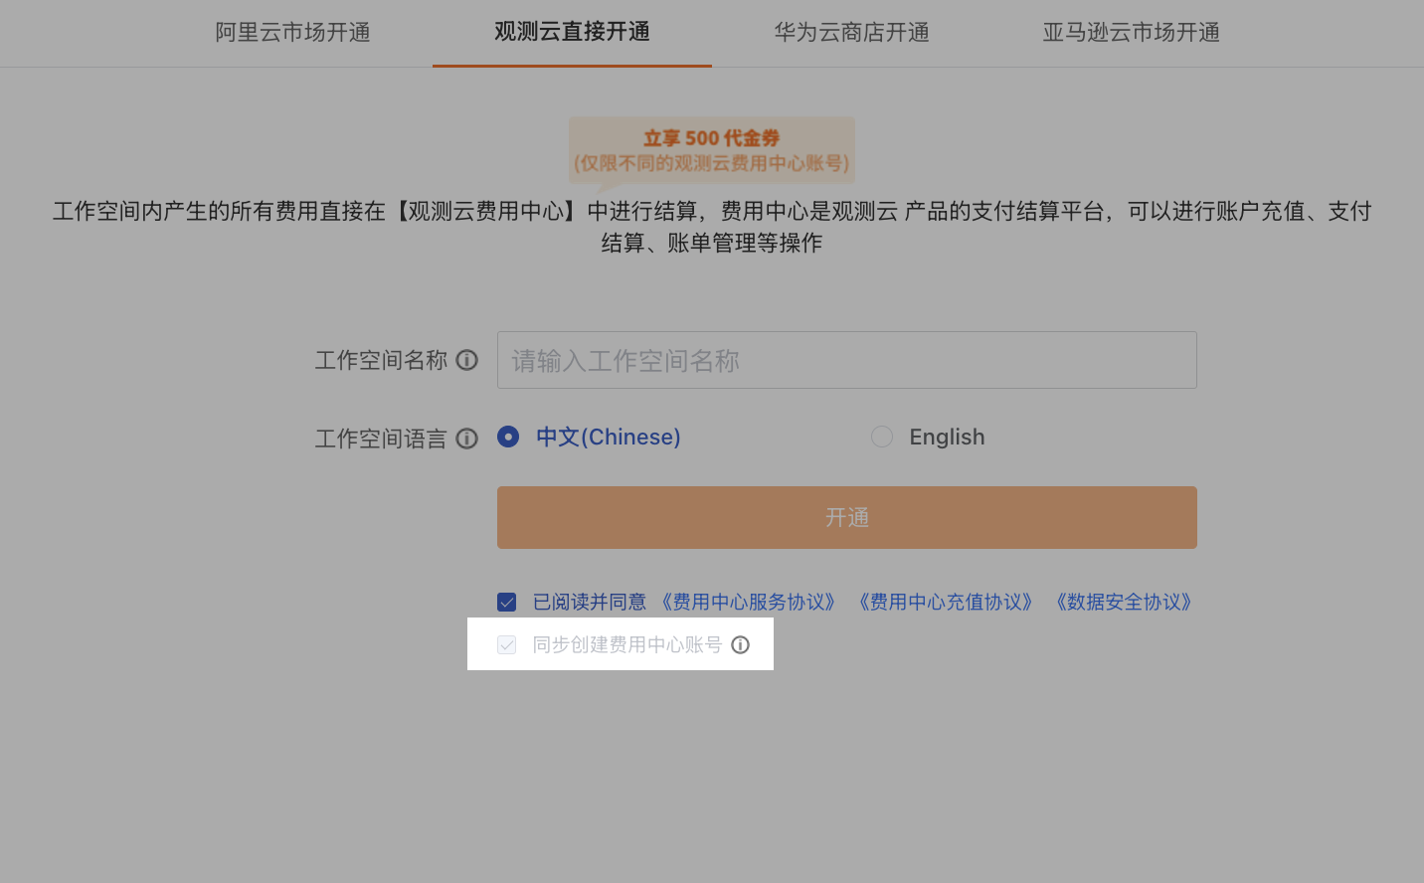Click the 工作空间名称 info icon
The image size is (1424, 883).
tap(467, 360)
